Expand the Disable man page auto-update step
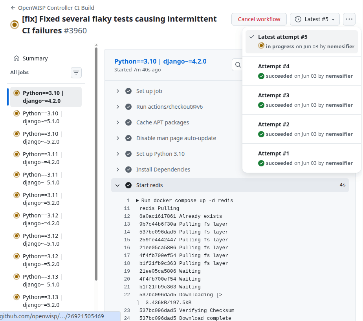 117,138
